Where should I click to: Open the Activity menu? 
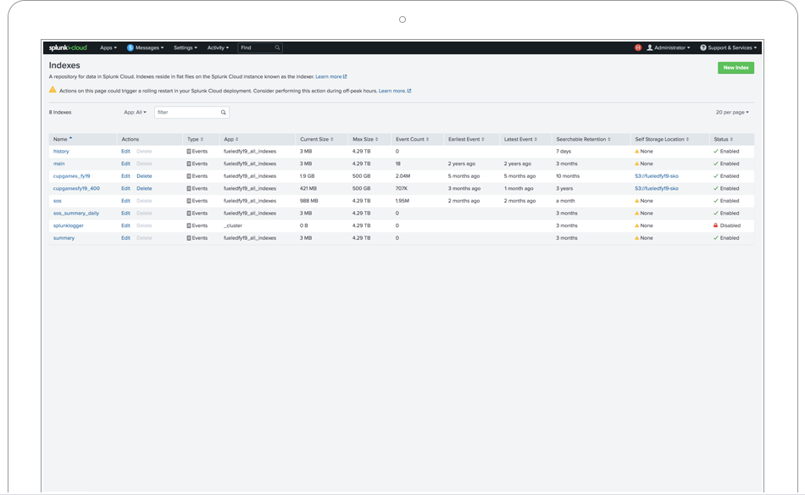click(x=218, y=47)
